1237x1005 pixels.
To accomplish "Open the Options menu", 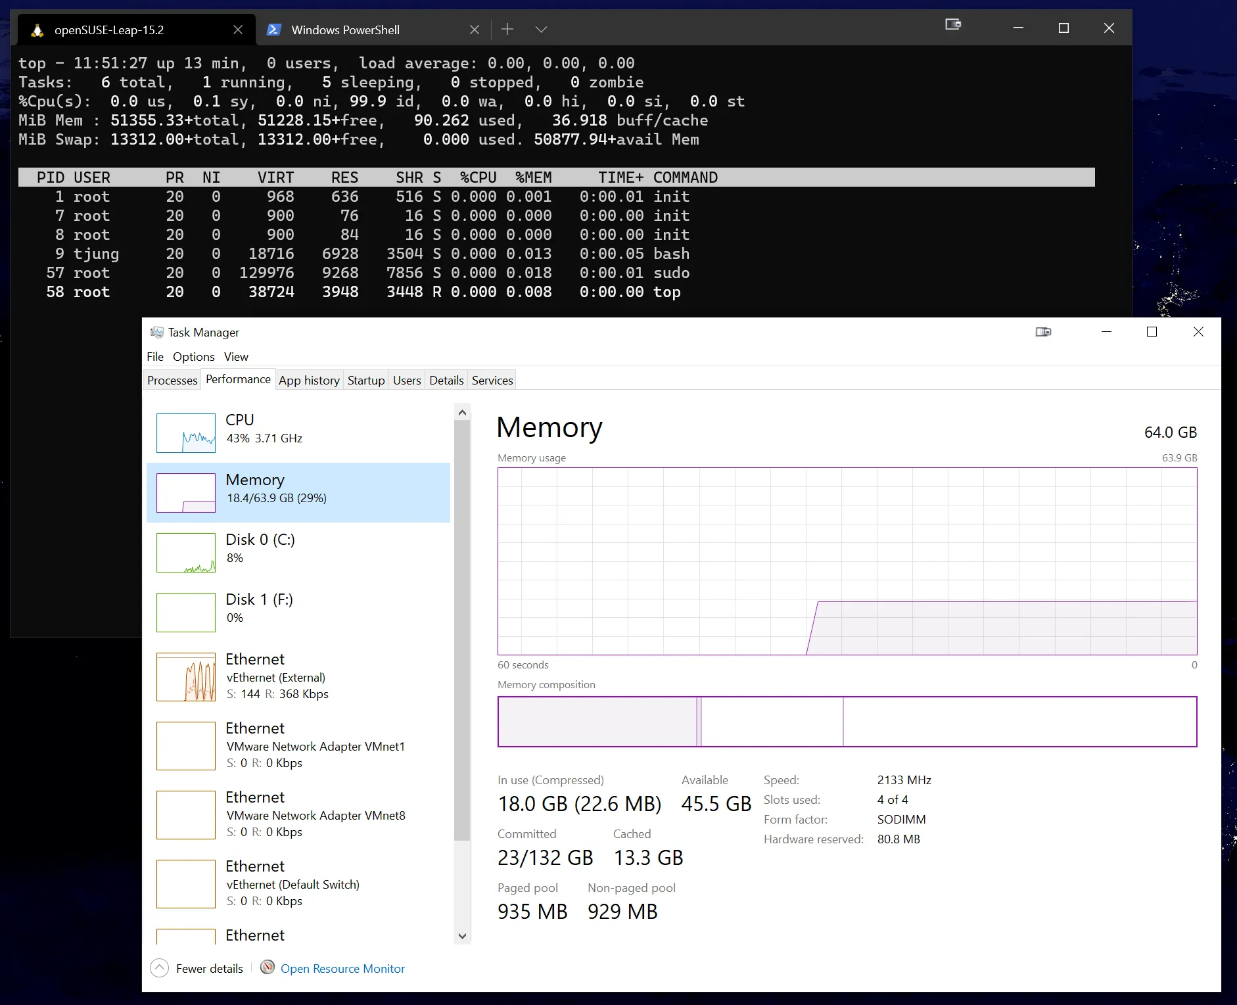I will [x=193, y=357].
